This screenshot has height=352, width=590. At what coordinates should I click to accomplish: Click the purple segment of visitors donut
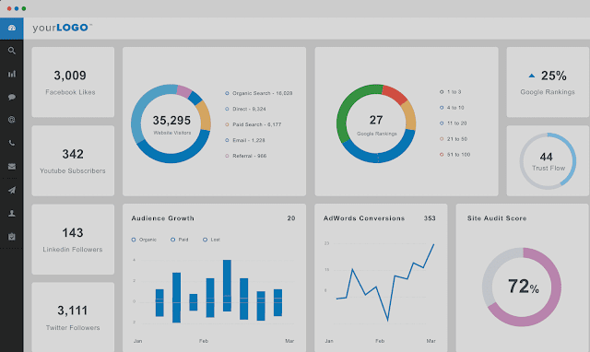pyautogui.click(x=184, y=91)
